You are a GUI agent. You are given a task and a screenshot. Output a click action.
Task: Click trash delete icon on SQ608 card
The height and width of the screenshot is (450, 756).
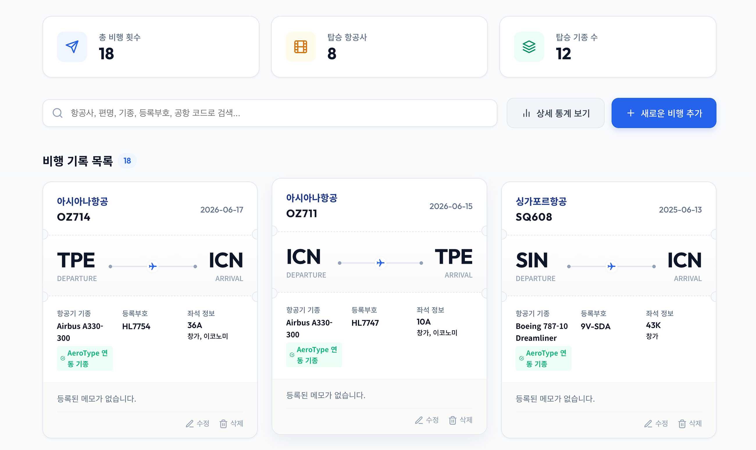tap(682, 424)
